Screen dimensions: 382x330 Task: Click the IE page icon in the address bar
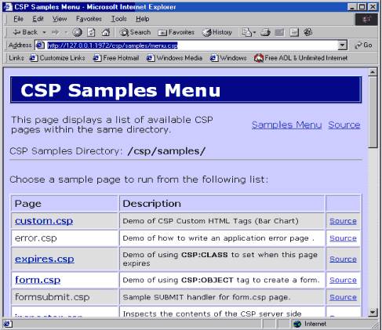click(x=40, y=45)
